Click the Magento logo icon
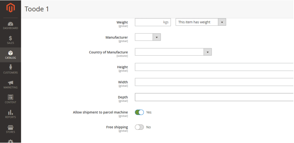294x143 pixels. click(x=10, y=8)
